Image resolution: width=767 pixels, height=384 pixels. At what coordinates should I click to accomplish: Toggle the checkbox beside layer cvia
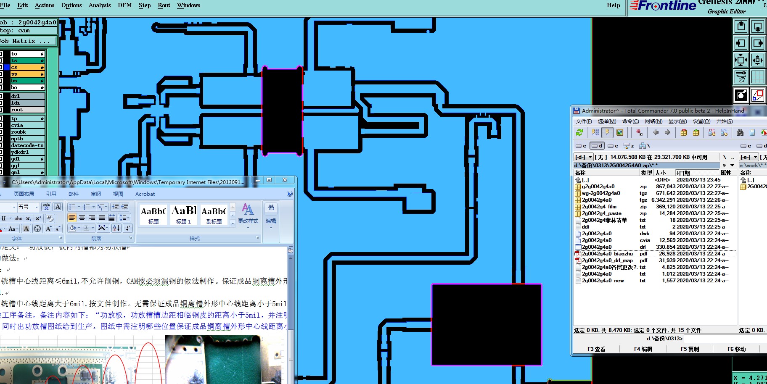[x=1, y=125]
